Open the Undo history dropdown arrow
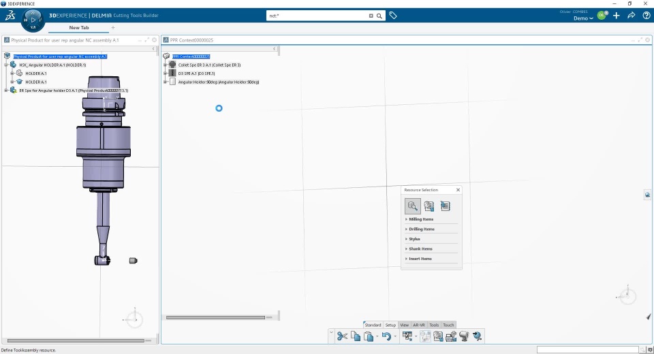Image resolution: width=654 pixels, height=354 pixels. click(x=394, y=336)
